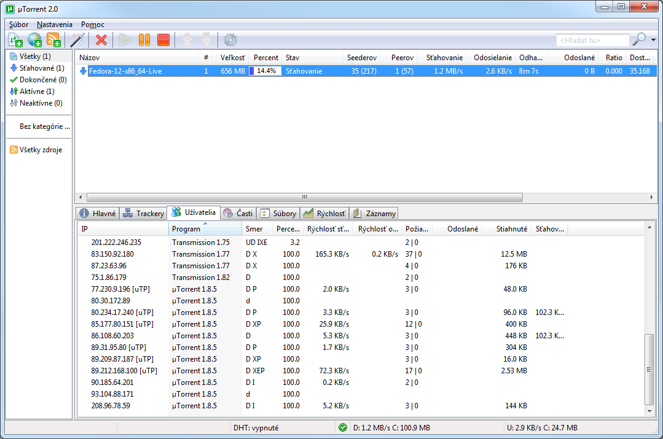The height and width of the screenshot is (439, 663).
Task: Switch to the Rýchlosť tab
Action: (x=324, y=214)
